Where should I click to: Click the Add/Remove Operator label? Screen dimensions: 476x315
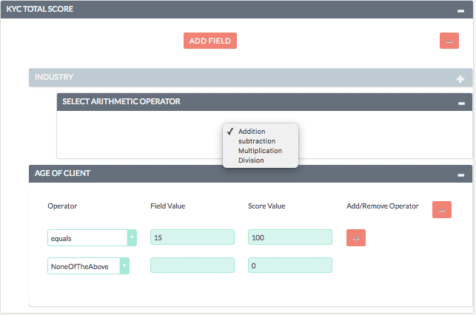383,206
